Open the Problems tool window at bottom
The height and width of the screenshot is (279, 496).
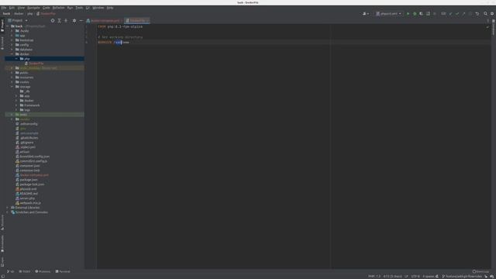[43, 271]
